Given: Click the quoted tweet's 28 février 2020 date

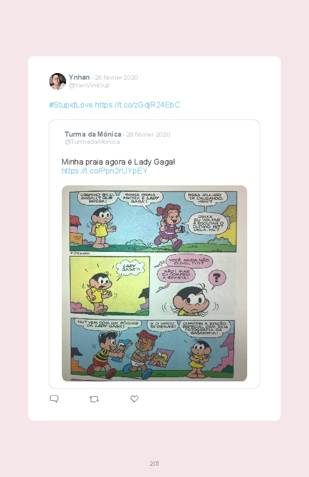Looking at the screenshot, I should 148,134.
